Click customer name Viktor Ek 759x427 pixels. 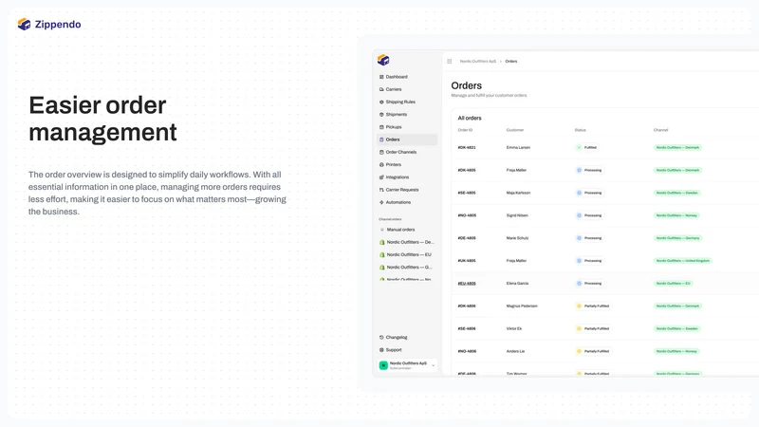(514, 329)
